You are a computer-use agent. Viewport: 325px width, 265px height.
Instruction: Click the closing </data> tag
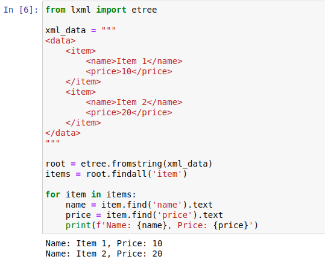point(63,133)
